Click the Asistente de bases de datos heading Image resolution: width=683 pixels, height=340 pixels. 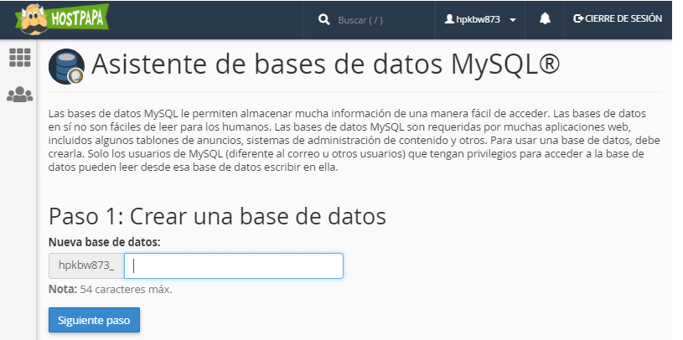coord(325,64)
